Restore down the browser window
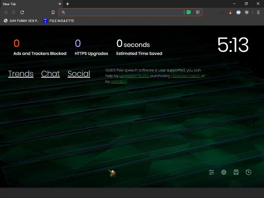 246,4
